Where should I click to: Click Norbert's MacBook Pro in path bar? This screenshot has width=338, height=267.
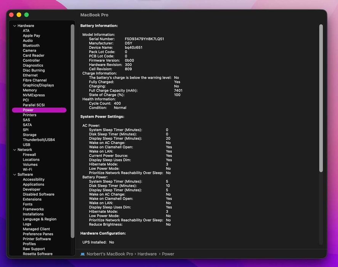(x=110, y=254)
